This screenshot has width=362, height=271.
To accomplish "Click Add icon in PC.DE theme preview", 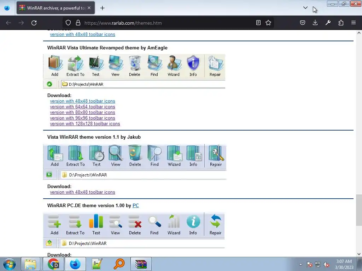I will [x=54, y=222].
